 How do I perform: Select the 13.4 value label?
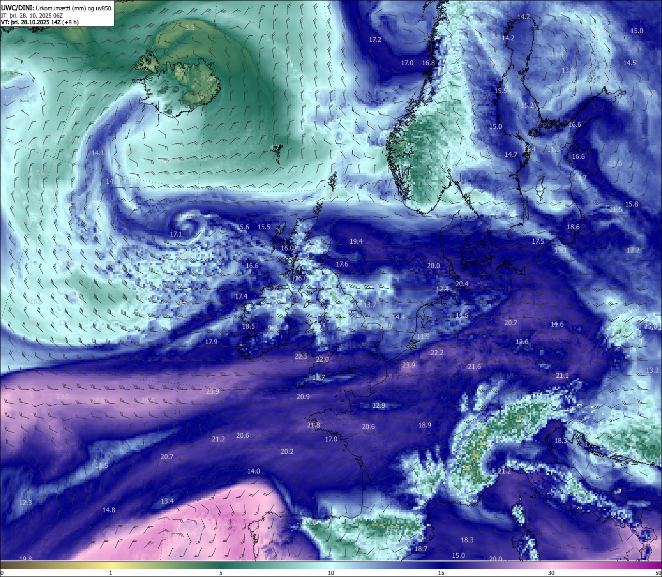[x=167, y=501]
